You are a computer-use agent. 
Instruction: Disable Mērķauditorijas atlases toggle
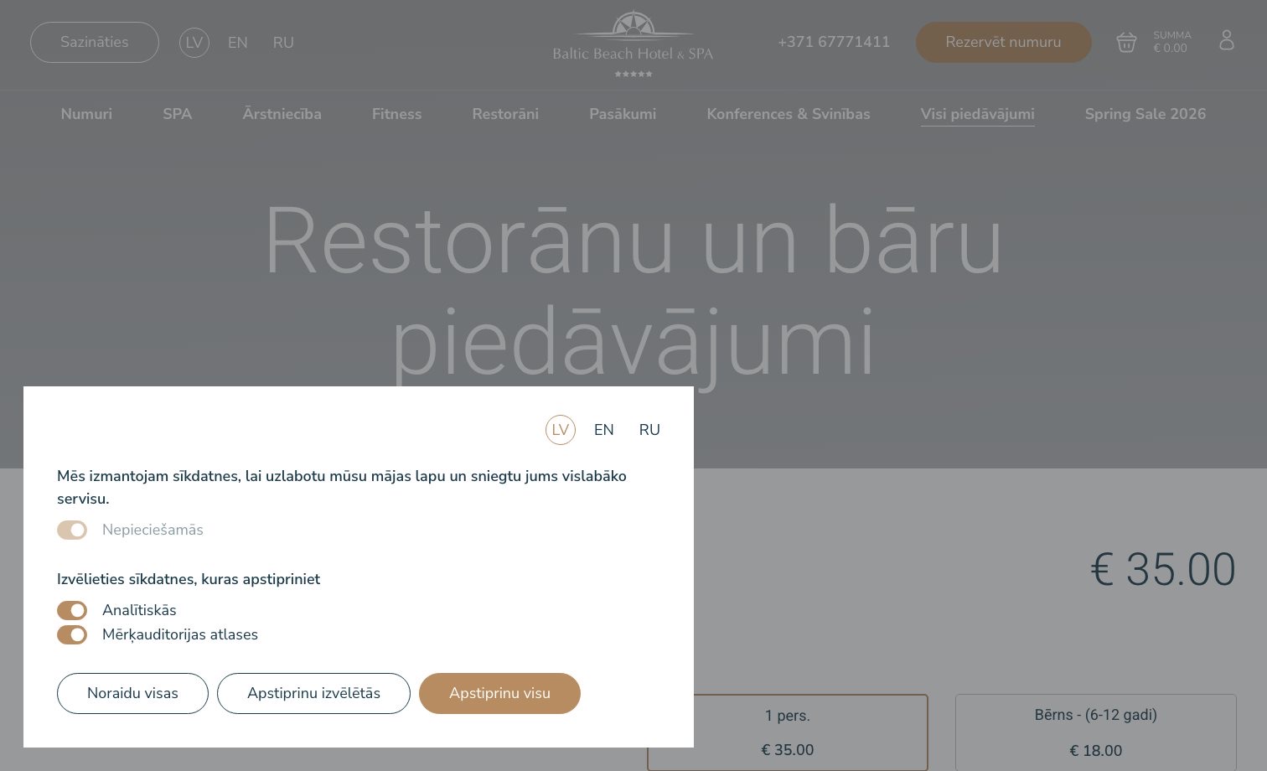72,634
